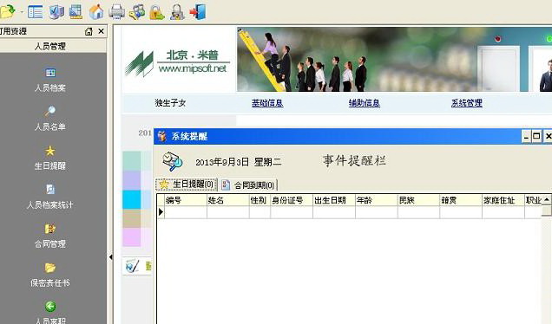This screenshot has height=324, width=552.
Task: Click the 民族 column header
Action: click(418, 200)
